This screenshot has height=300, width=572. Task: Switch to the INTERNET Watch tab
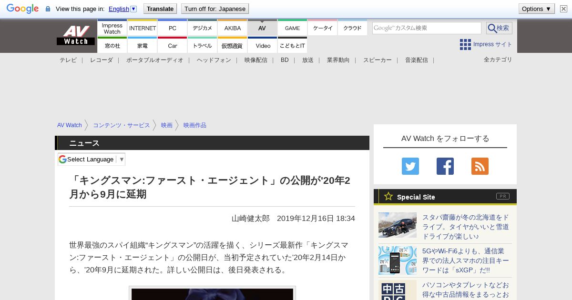pyautogui.click(x=142, y=28)
